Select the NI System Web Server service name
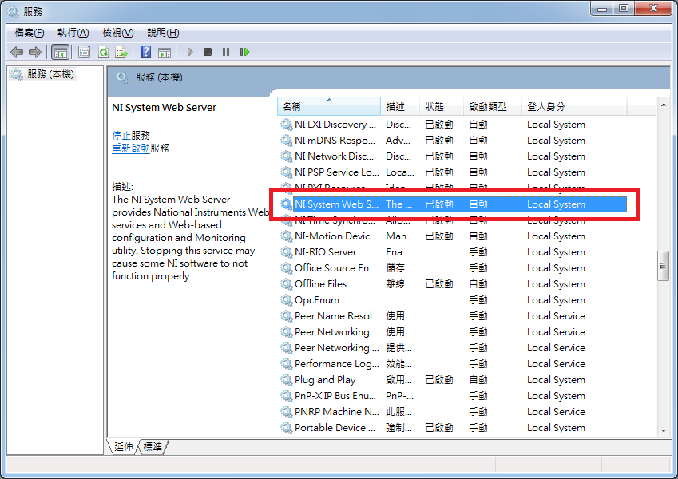Viewport: 678px width, 479px height. pos(336,204)
